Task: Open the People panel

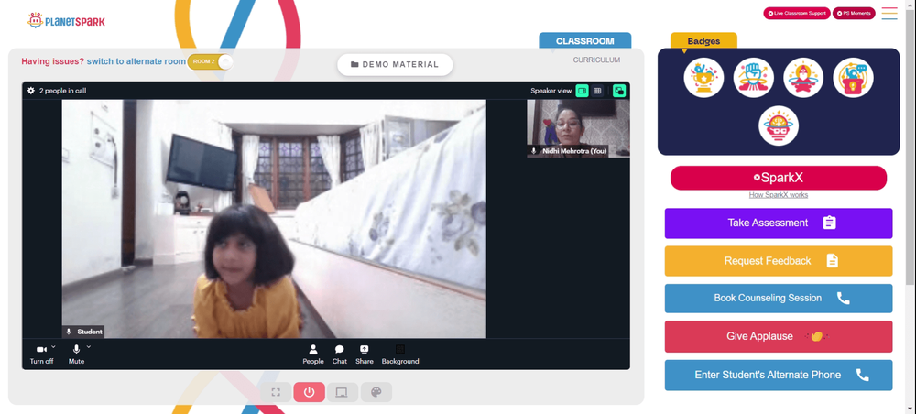Action: point(313,354)
